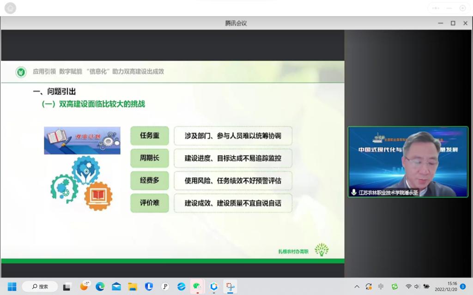This screenshot has width=473, height=295.
Task: Open Task View from taskbar
Action: coord(67,287)
